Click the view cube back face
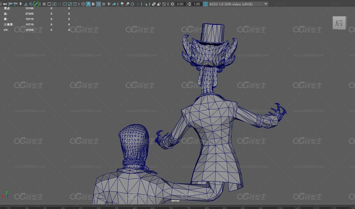355x209 pixels. (339, 23)
